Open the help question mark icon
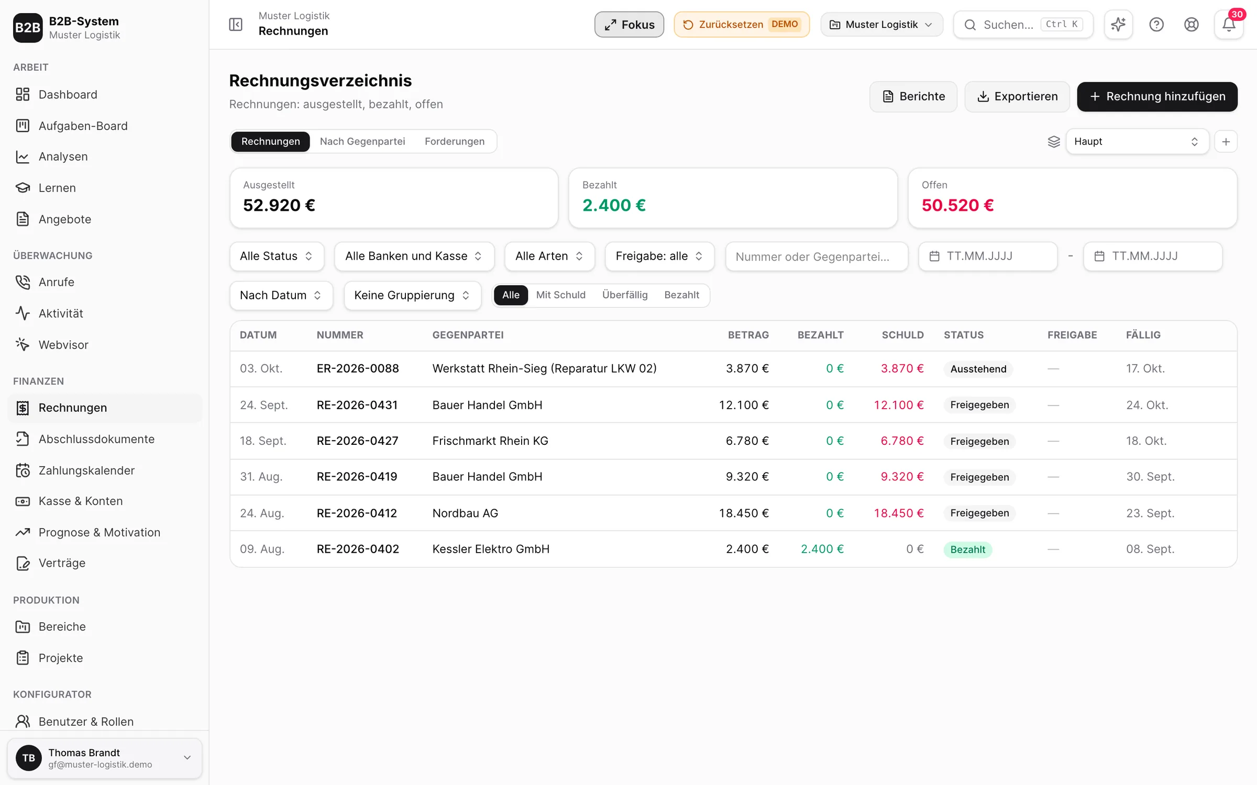The height and width of the screenshot is (785, 1257). [x=1156, y=25]
